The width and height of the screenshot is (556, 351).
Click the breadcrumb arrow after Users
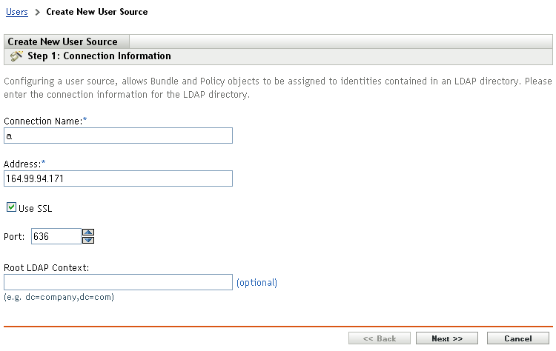[x=37, y=12]
